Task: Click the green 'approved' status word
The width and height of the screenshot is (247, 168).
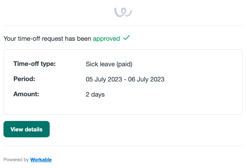Action: click(x=106, y=39)
